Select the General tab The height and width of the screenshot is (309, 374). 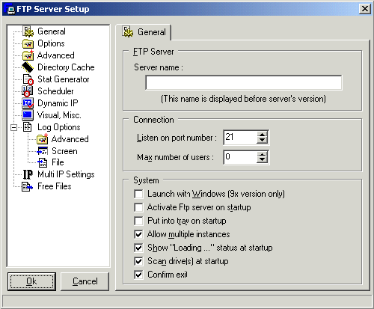[x=144, y=32]
